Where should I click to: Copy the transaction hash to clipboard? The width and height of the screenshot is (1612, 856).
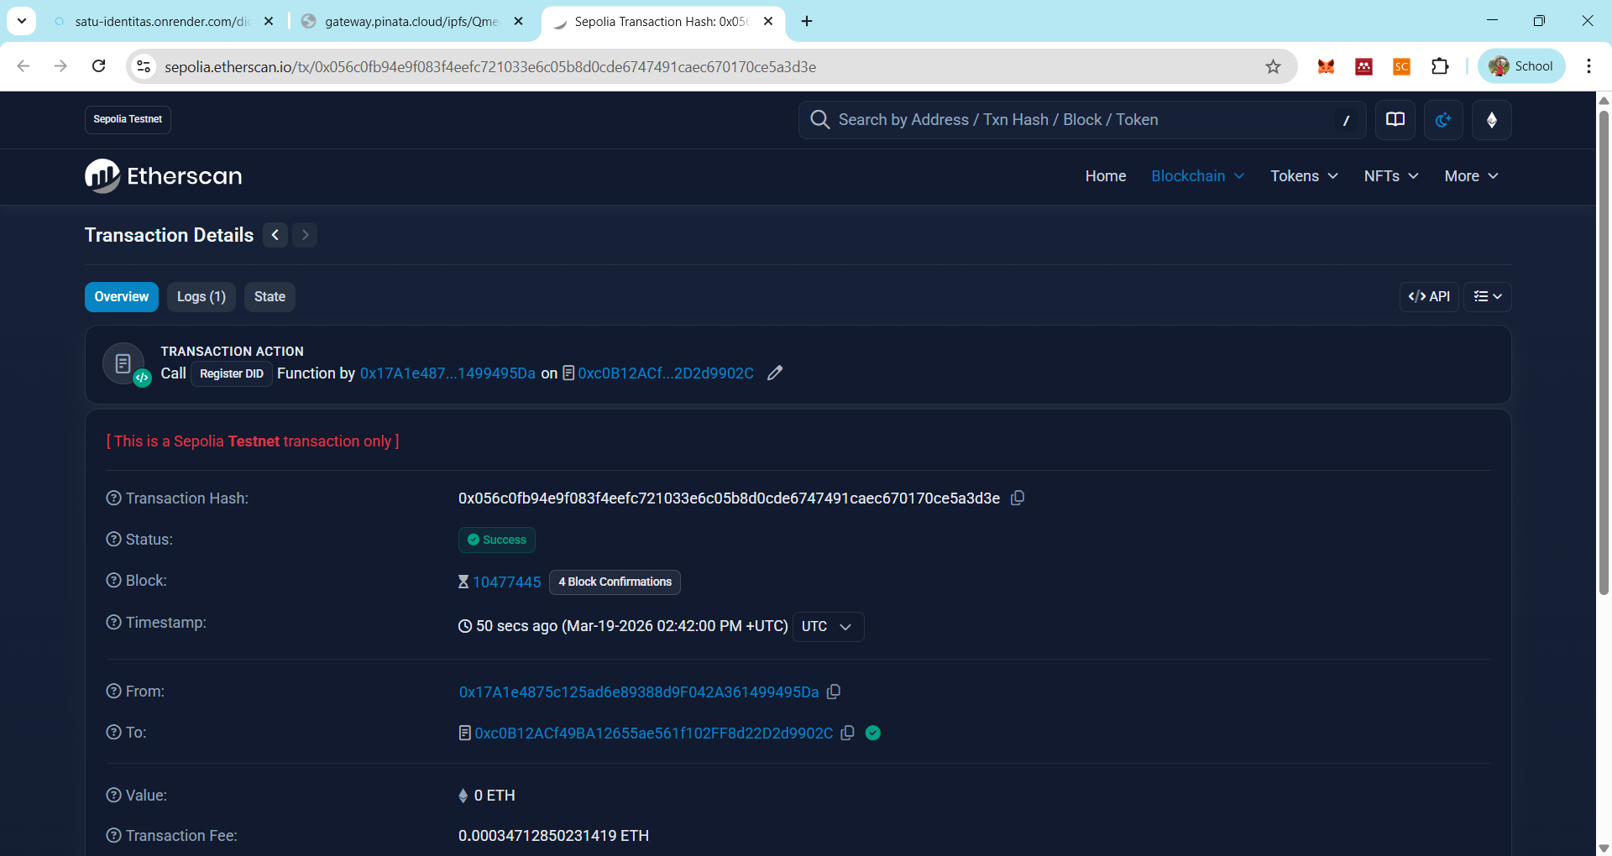[1018, 498]
